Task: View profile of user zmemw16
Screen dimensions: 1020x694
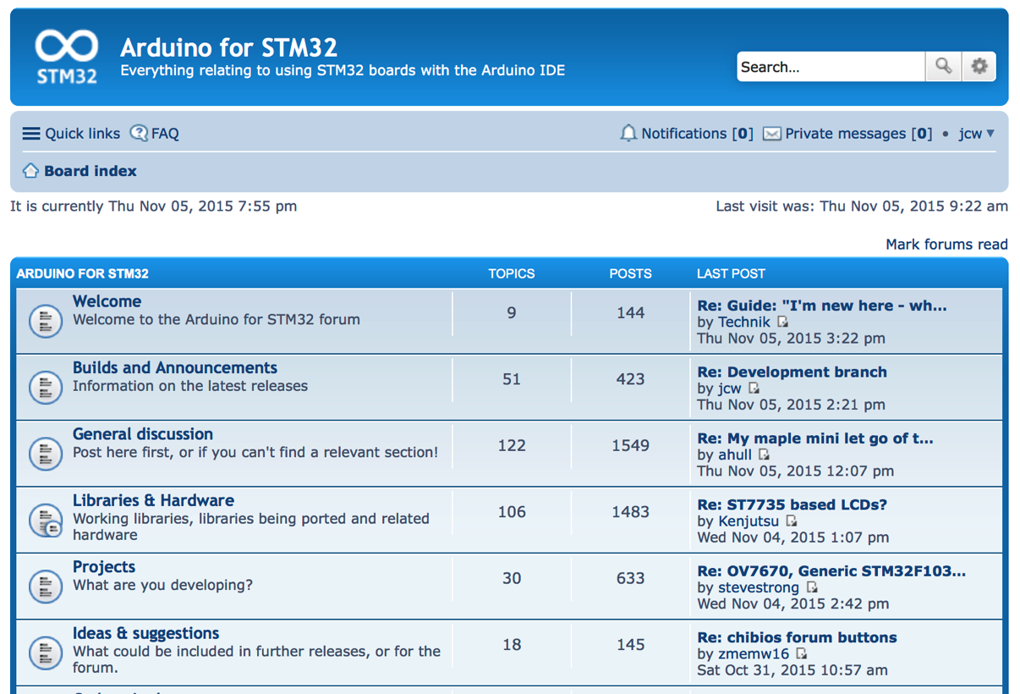Action: pos(754,654)
